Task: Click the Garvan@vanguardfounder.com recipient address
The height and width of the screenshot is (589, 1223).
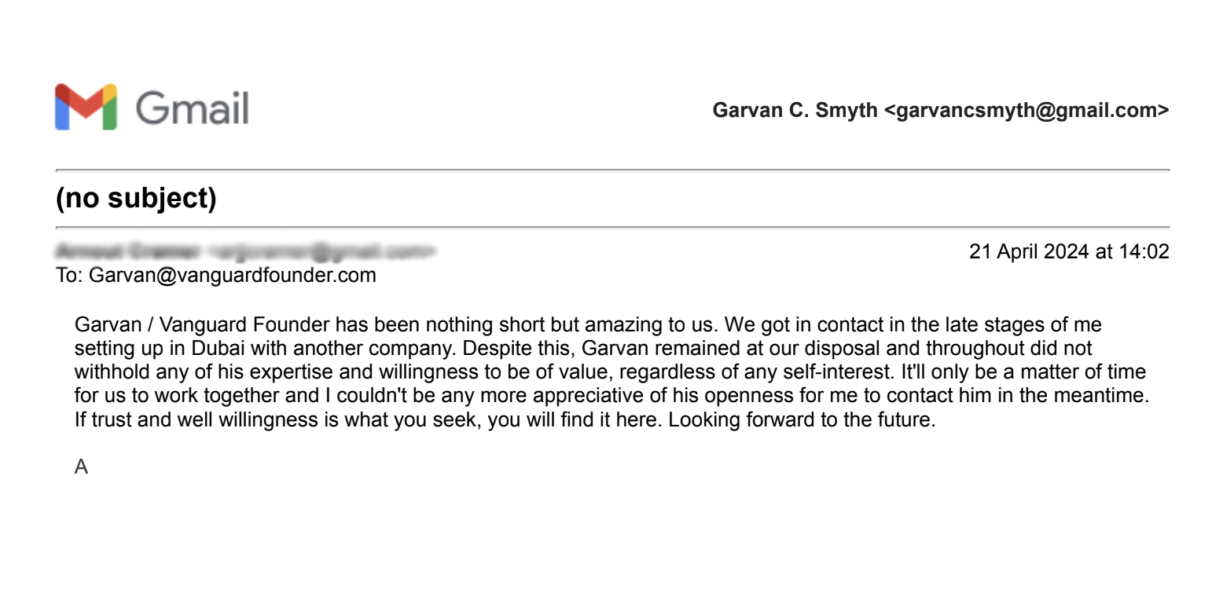Action: coord(233,276)
